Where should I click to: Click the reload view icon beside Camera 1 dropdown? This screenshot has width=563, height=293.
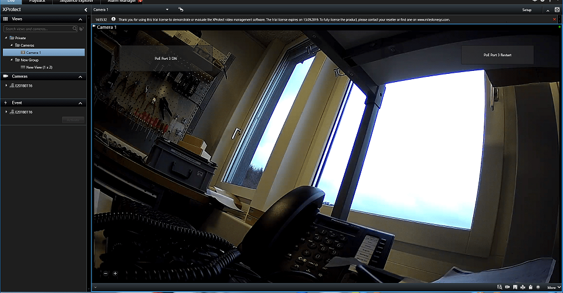coord(181,9)
